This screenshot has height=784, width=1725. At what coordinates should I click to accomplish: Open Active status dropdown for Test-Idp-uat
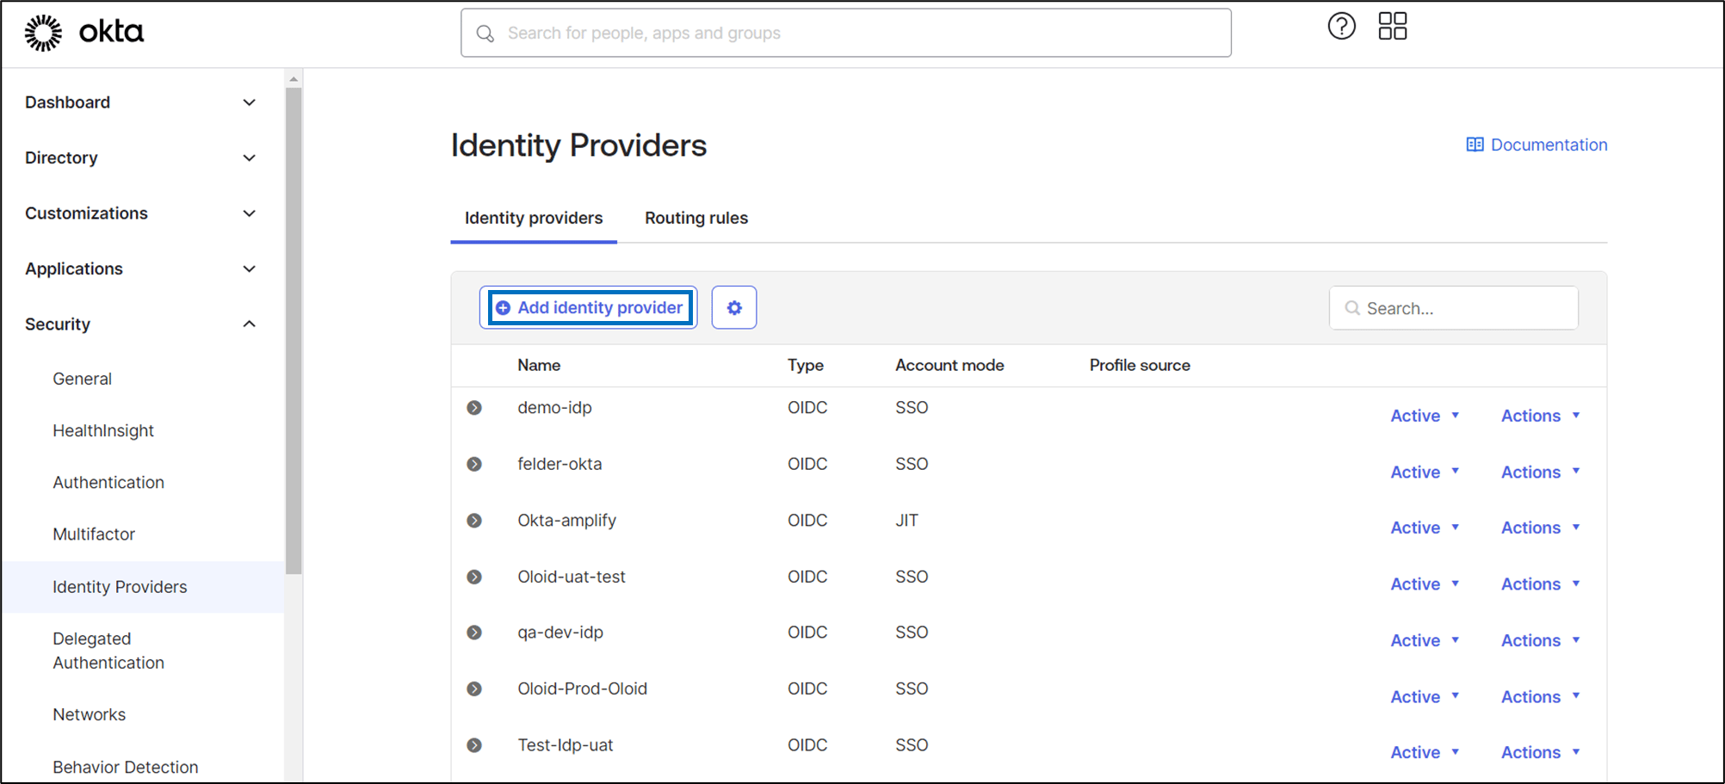(x=1425, y=752)
